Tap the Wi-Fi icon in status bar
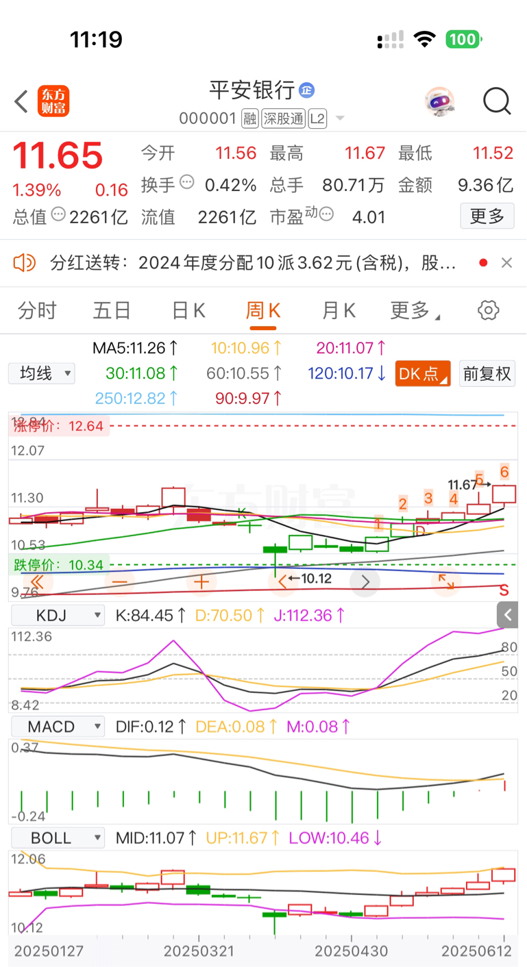Image resolution: width=527 pixels, height=967 pixels. click(425, 39)
